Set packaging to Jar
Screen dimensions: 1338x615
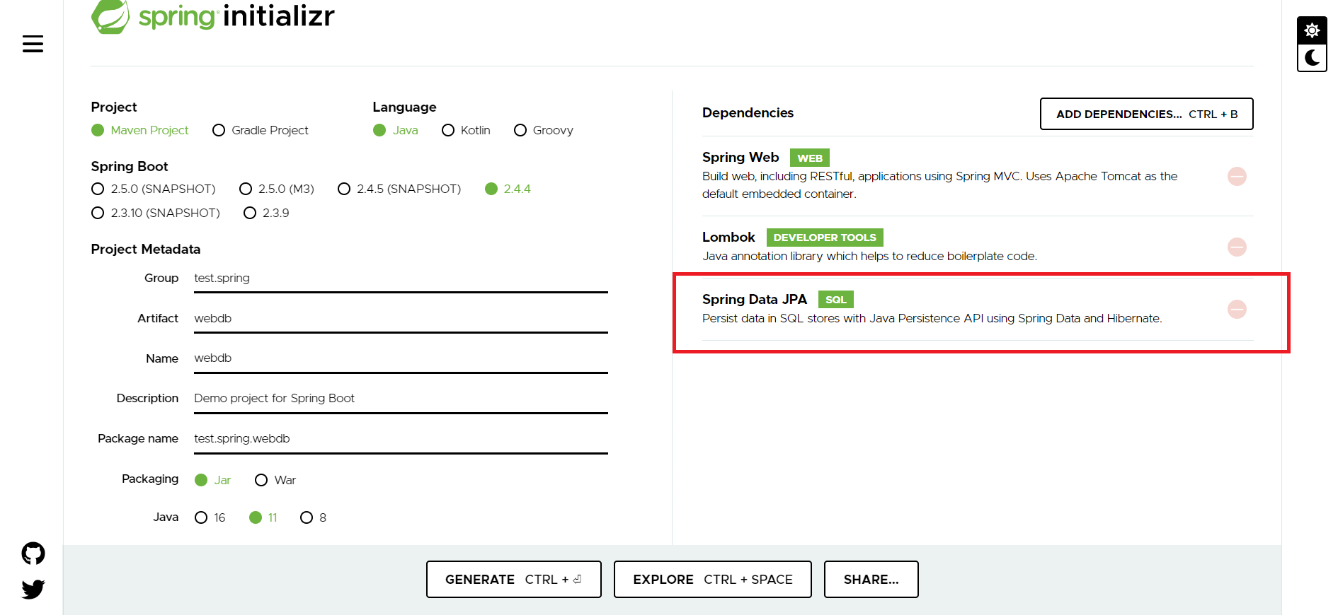pyautogui.click(x=213, y=480)
